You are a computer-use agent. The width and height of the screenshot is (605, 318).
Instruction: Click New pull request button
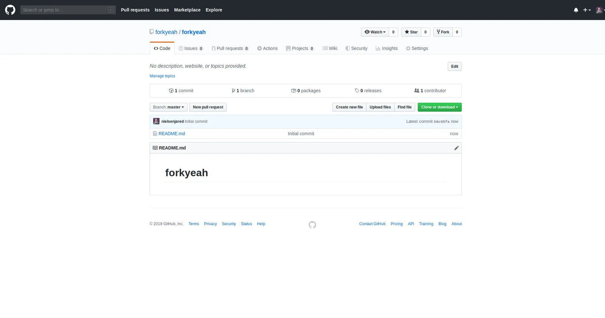(x=208, y=107)
